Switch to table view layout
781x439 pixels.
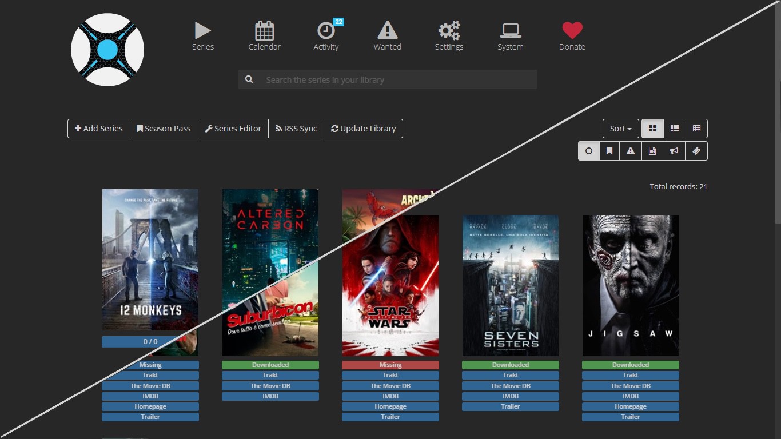pyautogui.click(x=696, y=128)
